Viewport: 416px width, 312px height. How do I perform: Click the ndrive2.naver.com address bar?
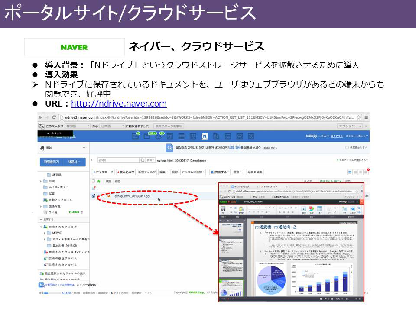(x=210, y=117)
